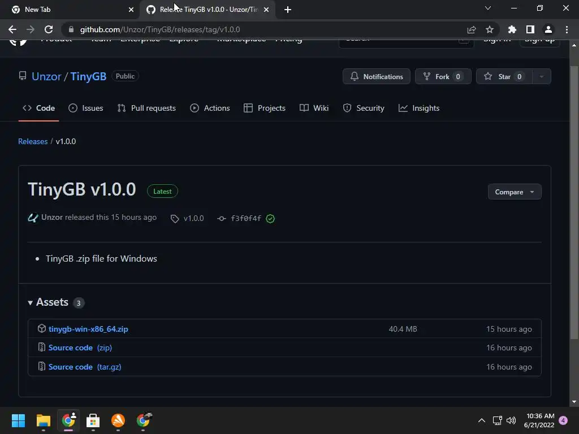Viewport: 579px width, 434px height.
Task: Click the Latest release badge
Action: 162,191
